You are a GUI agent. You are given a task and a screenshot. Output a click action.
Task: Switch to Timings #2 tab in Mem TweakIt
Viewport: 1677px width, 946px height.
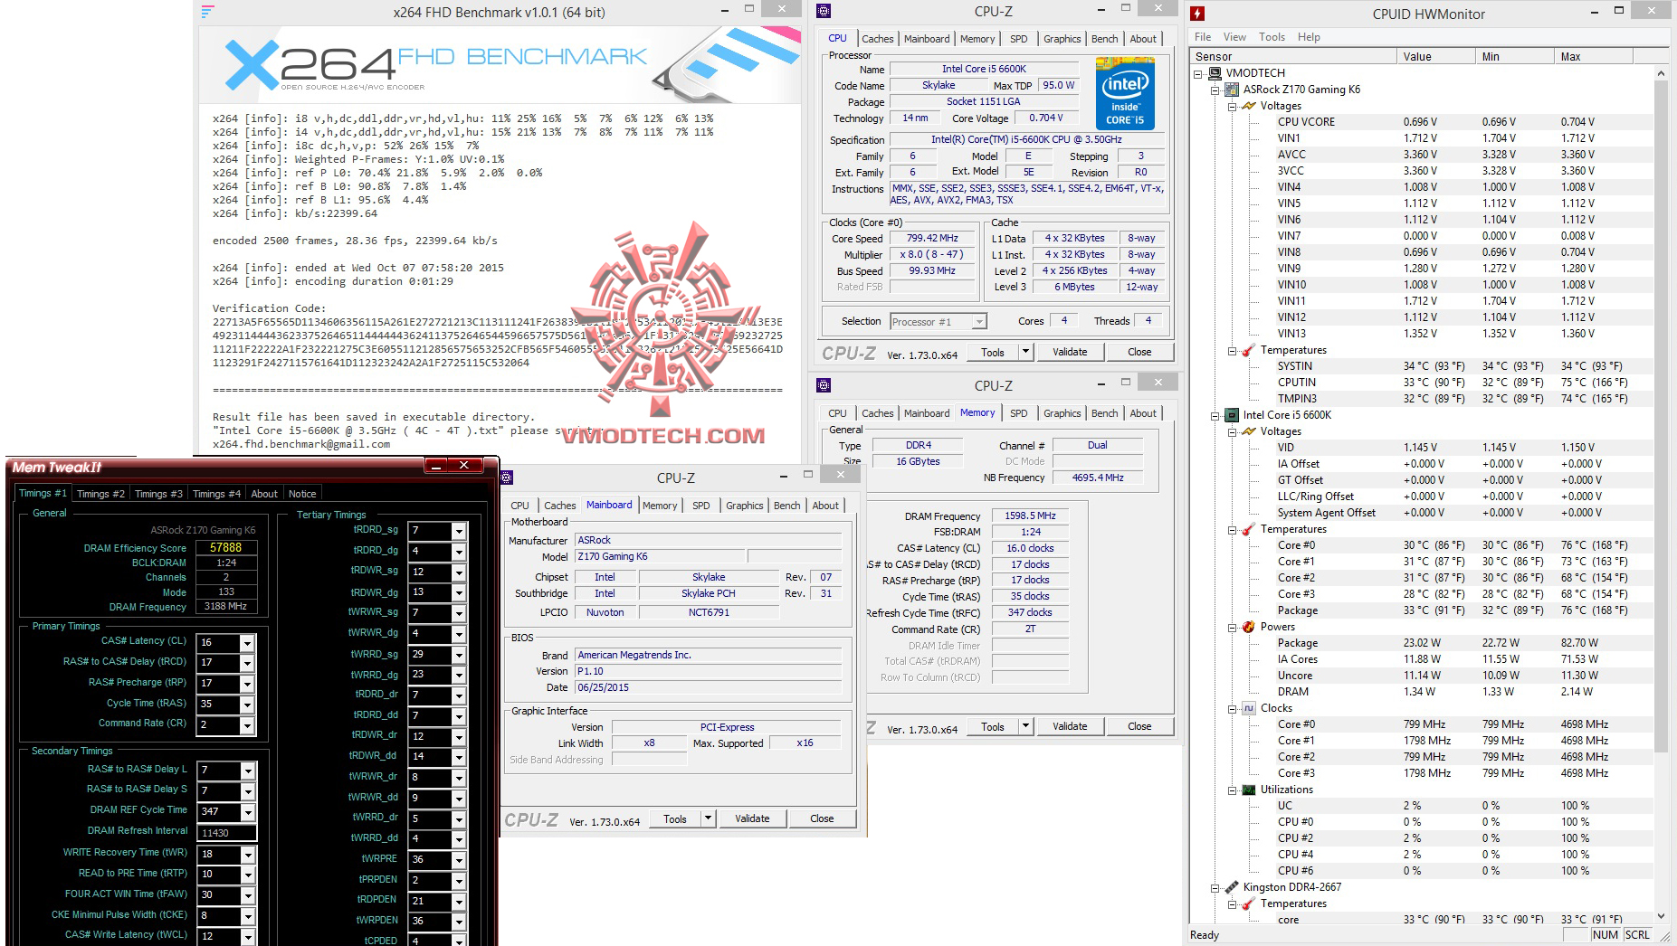click(x=100, y=494)
